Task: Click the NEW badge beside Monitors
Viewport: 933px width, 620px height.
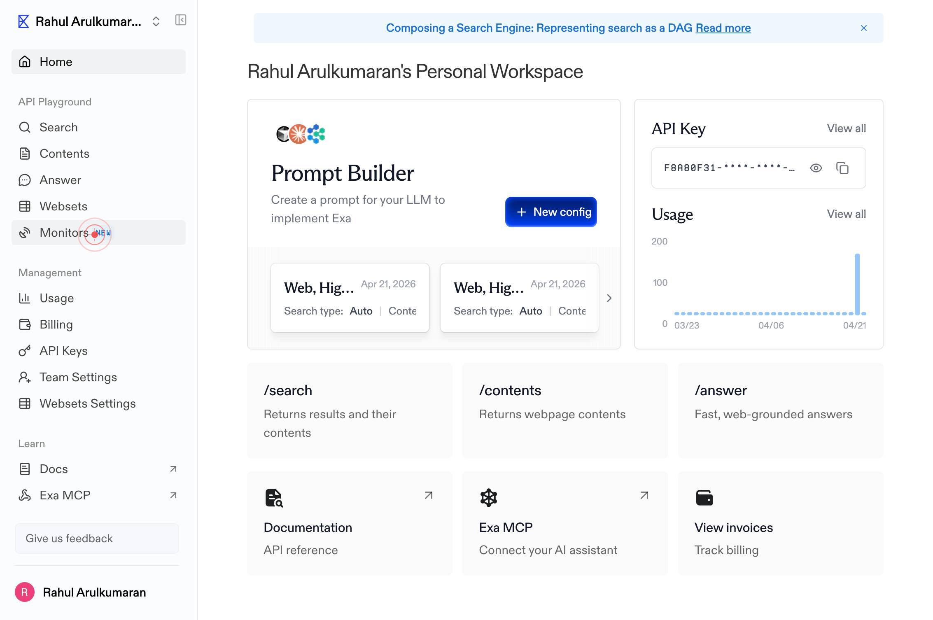Action: pos(103,233)
